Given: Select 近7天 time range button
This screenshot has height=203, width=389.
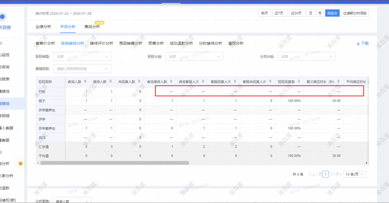Looking at the screenshot, I should pyautogui.click(x=280, y=13).
